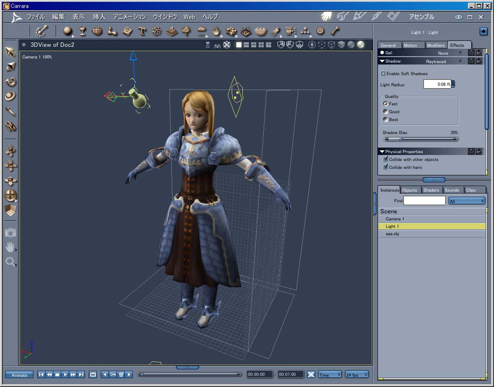Stop the animation playback

click(x=58, y=374)
